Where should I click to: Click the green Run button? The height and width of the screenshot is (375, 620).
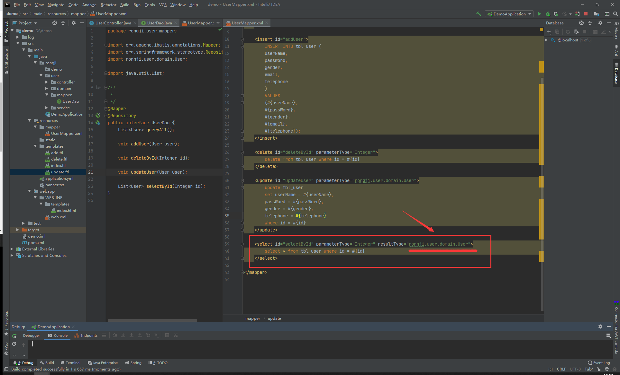tap(539, 14)
